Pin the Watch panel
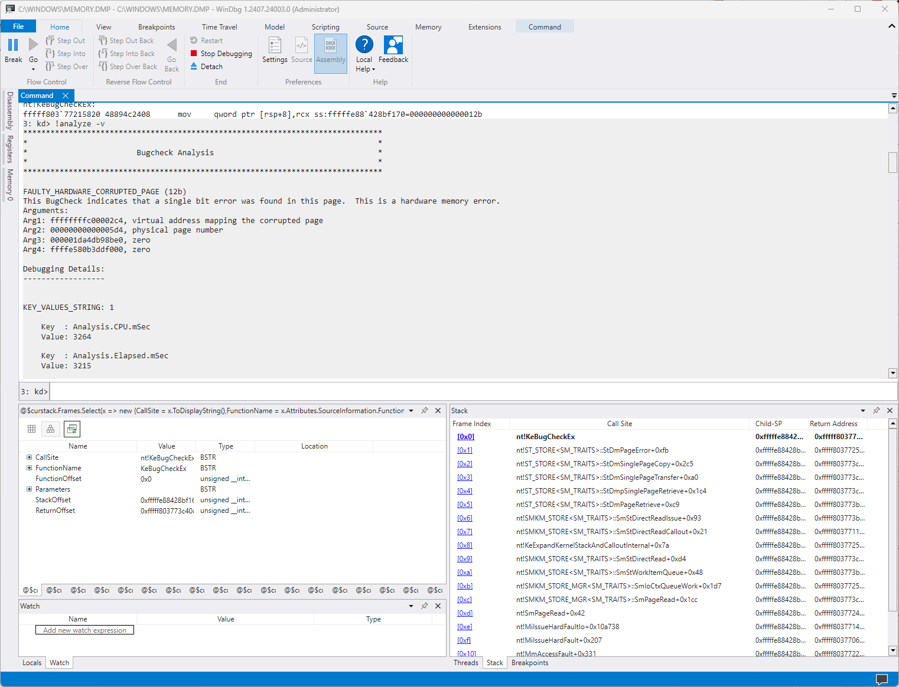Screen dimensions: 899x687 tap(425, 606)
